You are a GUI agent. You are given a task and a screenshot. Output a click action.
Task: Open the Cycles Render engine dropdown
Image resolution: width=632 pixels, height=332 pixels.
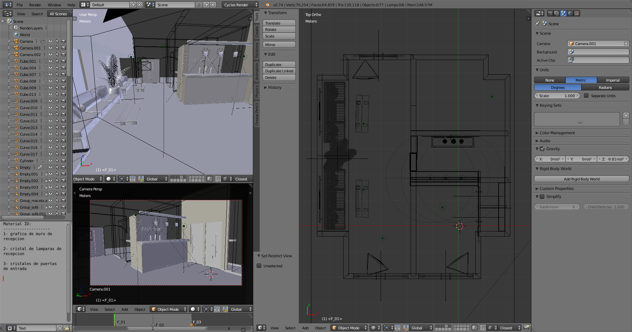(240, 5)
